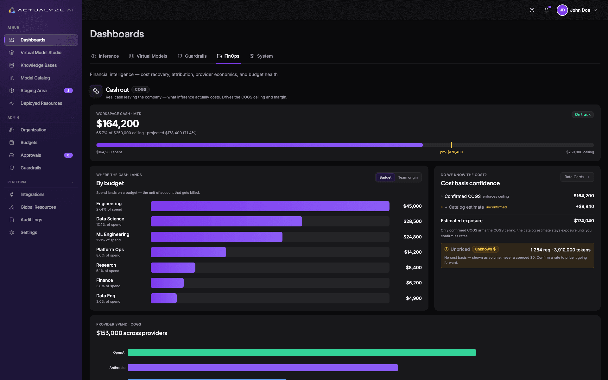The height and width of the screenshot is (380, 608).
Task: Click the Settings gear icon
Action: 12,232
